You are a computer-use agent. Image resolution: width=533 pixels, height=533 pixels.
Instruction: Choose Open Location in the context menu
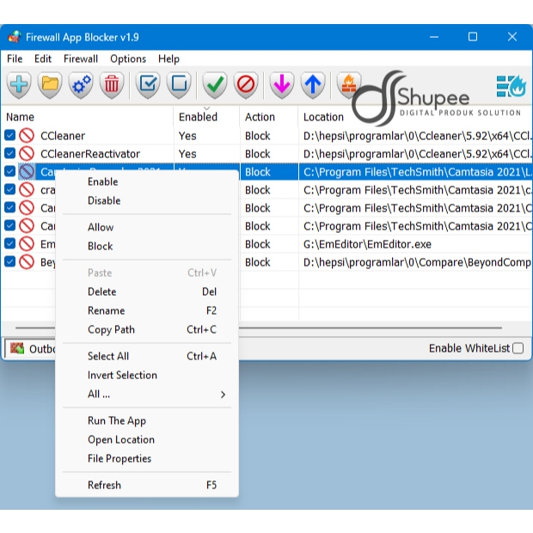147,440
